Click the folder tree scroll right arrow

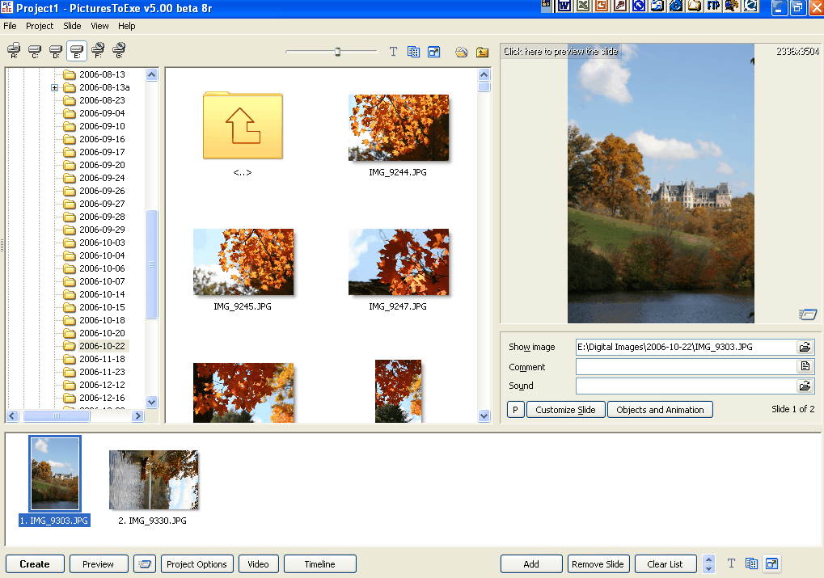(x=137, y=416)
